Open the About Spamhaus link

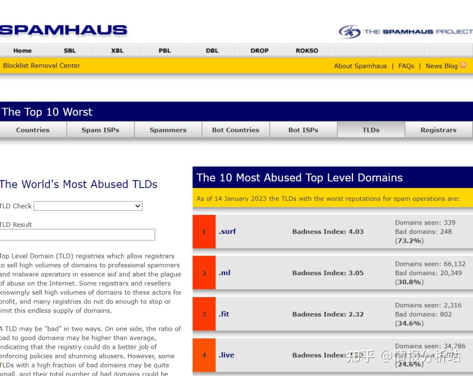click(360, 66)
